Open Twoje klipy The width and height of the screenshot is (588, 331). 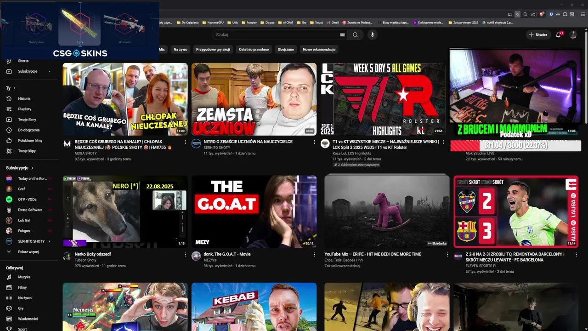[x=27, y=151]
